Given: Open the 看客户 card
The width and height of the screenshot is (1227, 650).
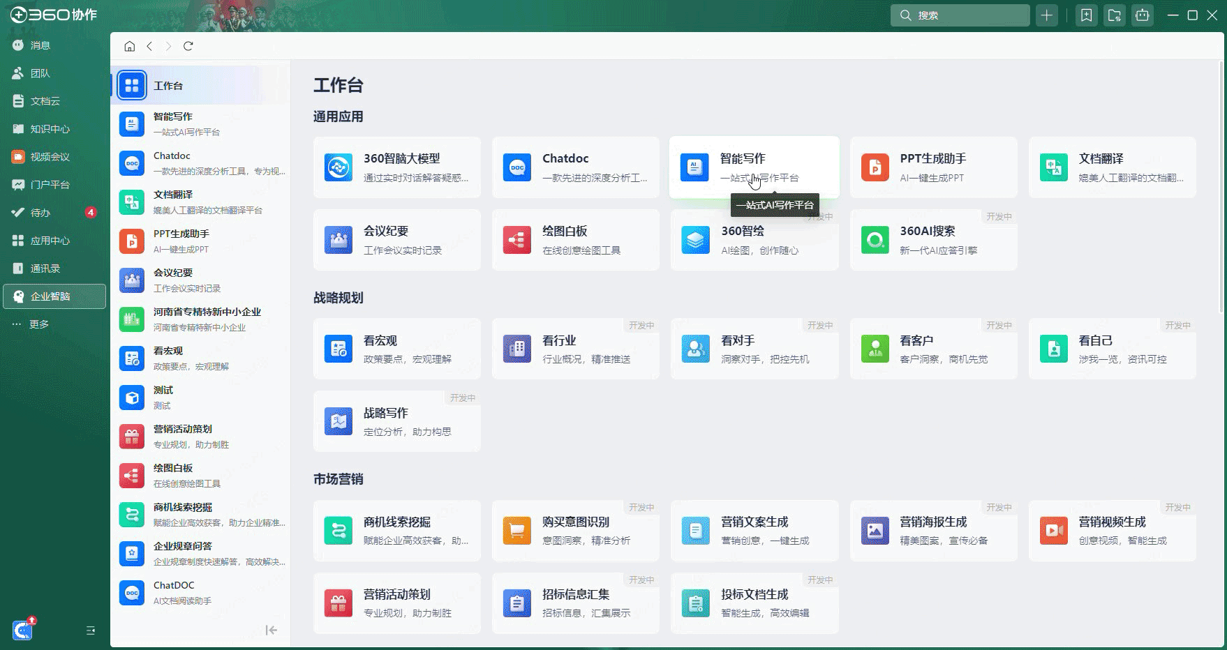Looking at the screenshot, I should 933,349.
